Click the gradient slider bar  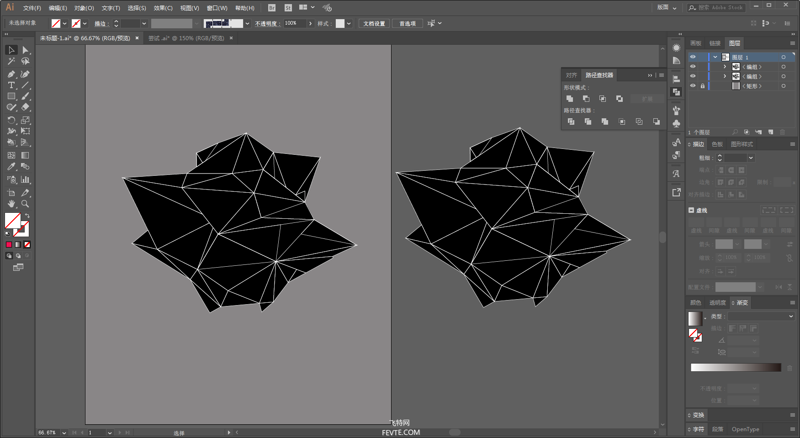point(736,368)
